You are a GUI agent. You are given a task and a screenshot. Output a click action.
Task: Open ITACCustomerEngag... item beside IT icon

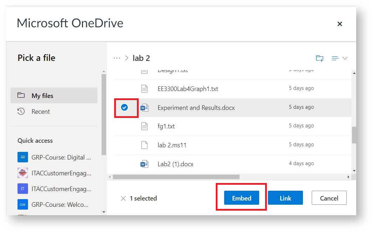[61, 189]
